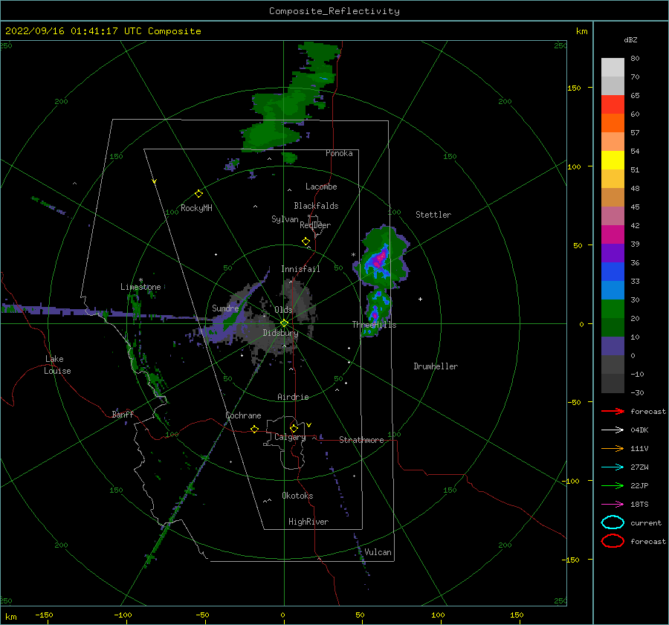This screenshot has height=625, width=669.
Task: Click the green 22JP arrow icon
Action: pos(613,485)
